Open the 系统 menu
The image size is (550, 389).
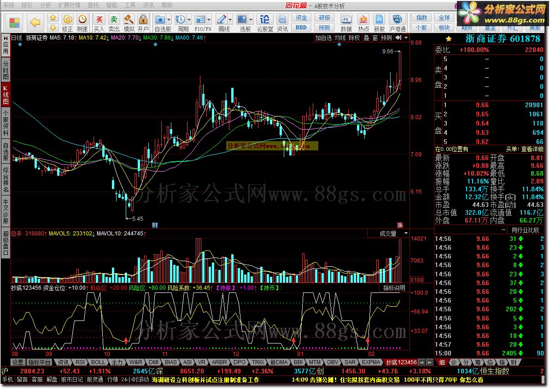tap(9, 5)
